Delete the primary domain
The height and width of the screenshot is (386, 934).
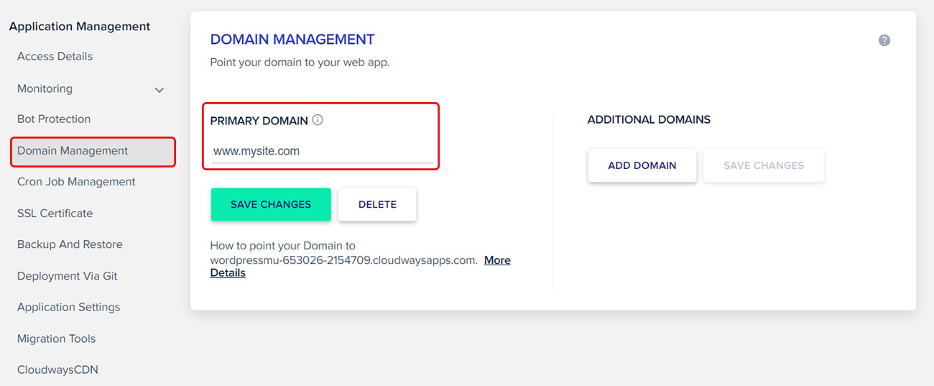coord(377,205)
